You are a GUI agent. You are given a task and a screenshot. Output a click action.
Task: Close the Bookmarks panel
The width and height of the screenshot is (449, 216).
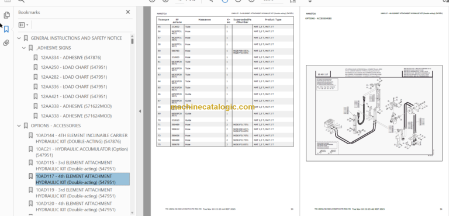pyautogui.click(x=127, y=12)
